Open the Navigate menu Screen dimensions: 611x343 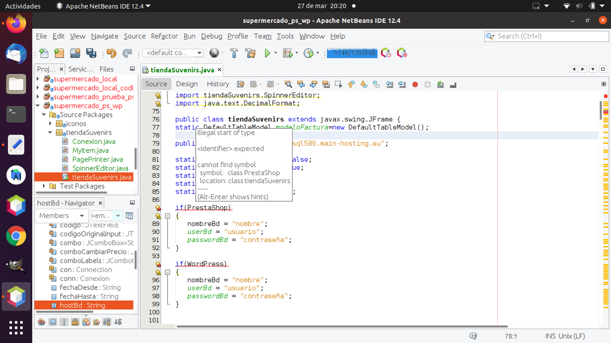click(x=105, y=36)
